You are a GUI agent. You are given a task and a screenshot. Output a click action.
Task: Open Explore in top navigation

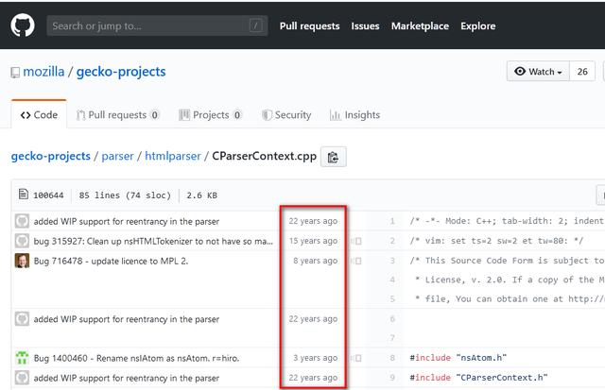pyautogui.click(x=477, y=25)
